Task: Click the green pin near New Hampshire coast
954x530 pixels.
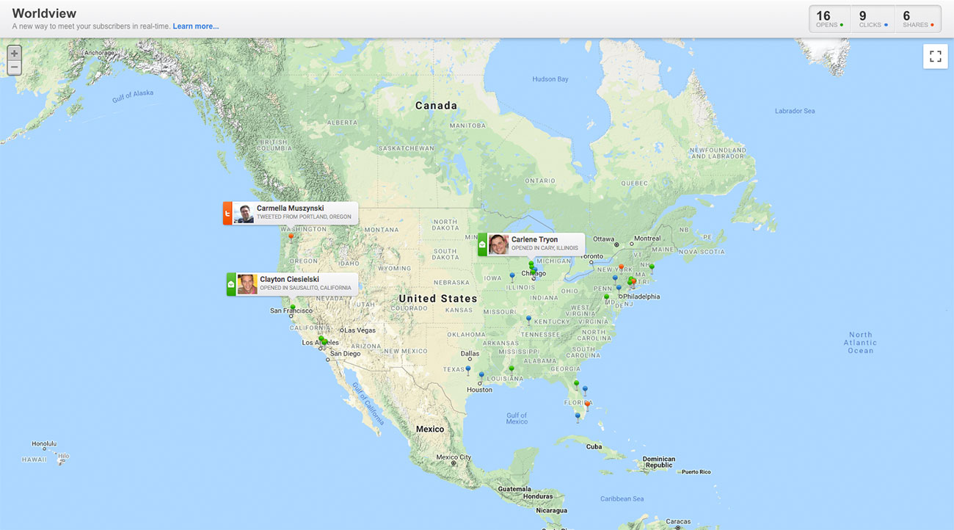Action: [x=652, y=266]
